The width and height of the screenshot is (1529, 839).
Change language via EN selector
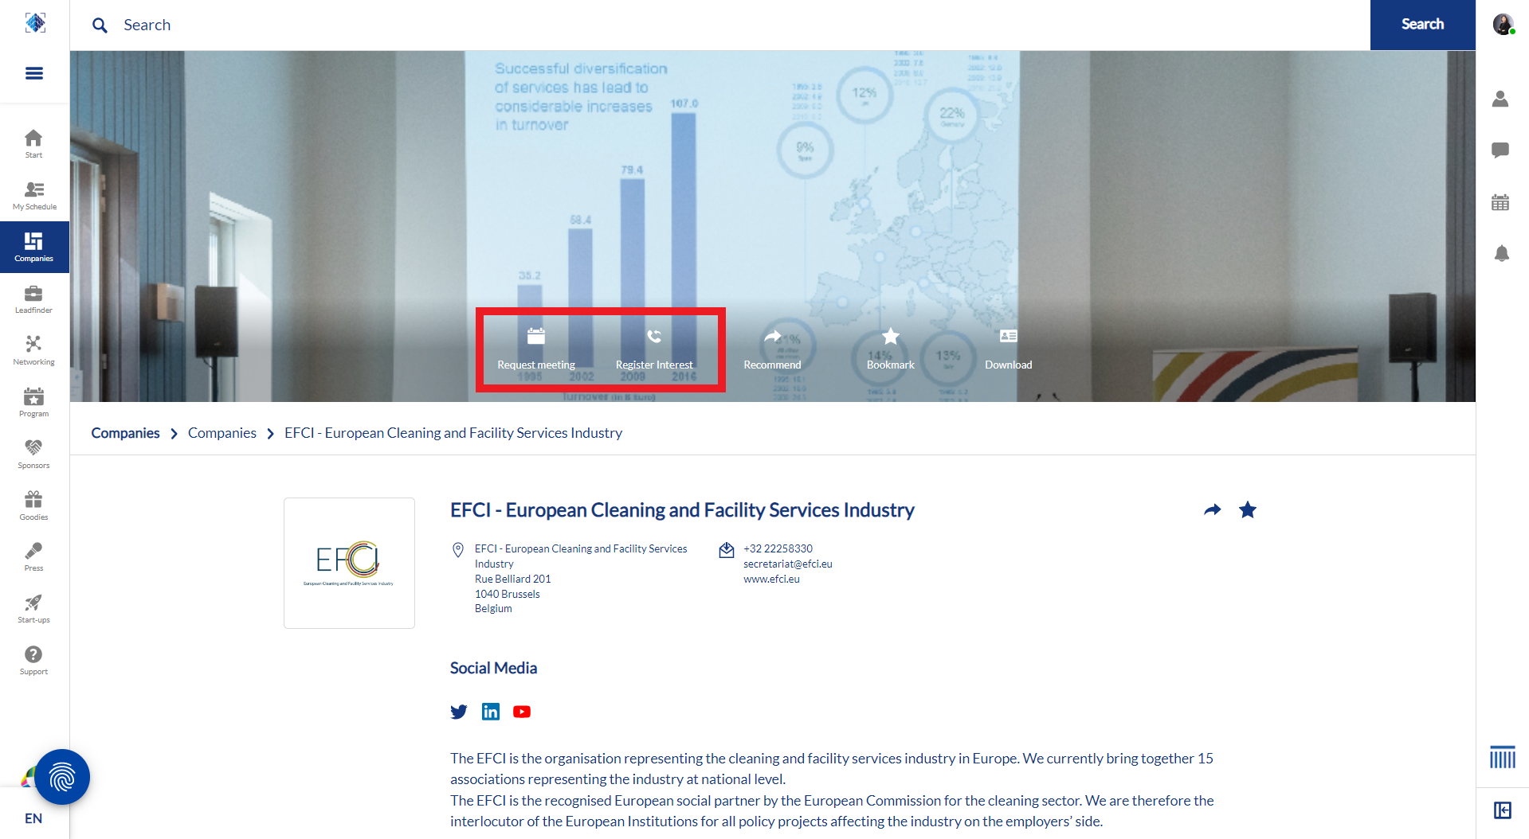click(33, 818)
